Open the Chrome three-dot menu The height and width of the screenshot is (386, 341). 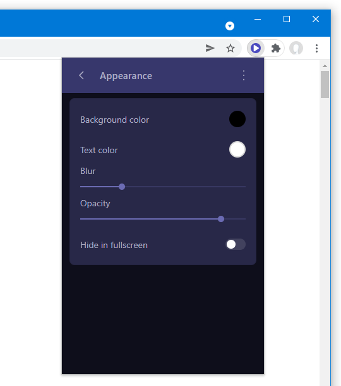pyautogui.click(x=316, y=48)
